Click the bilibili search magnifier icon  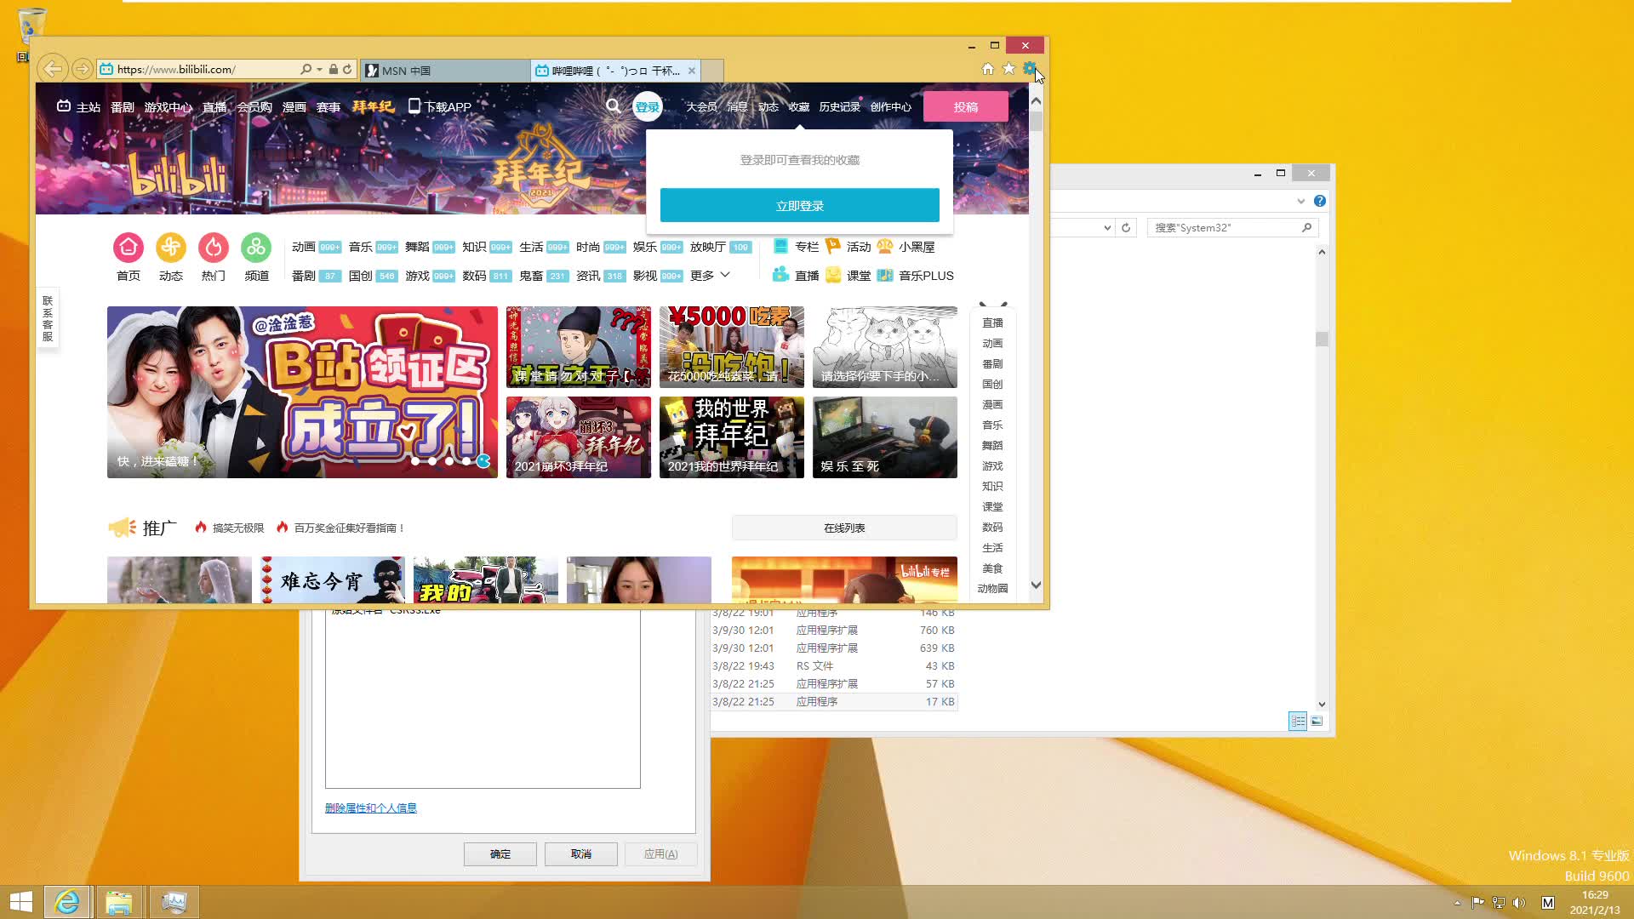613,106
